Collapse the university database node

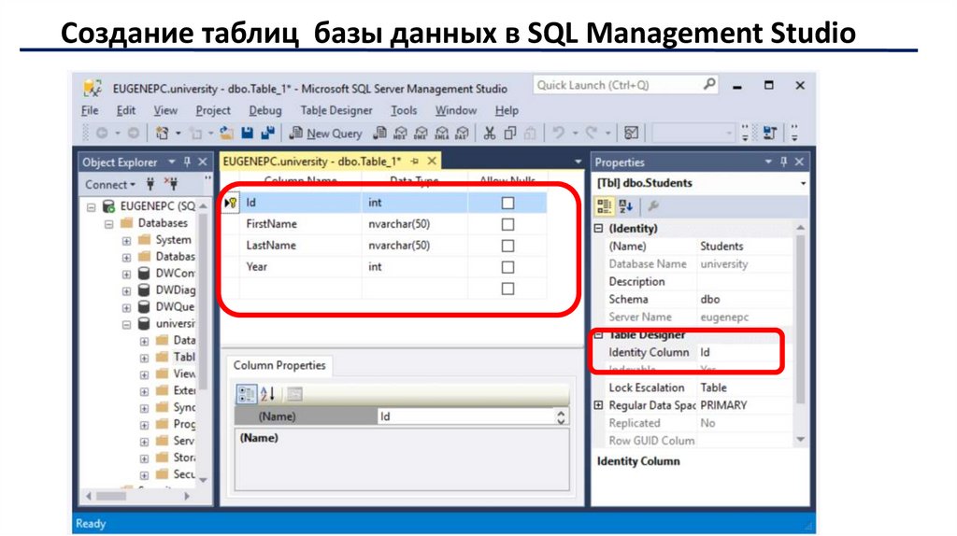point(126,324)
